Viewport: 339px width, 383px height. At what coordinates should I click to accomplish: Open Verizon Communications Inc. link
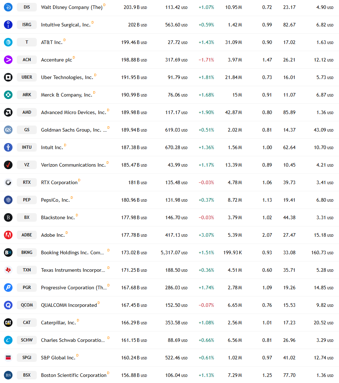(73, 165)
